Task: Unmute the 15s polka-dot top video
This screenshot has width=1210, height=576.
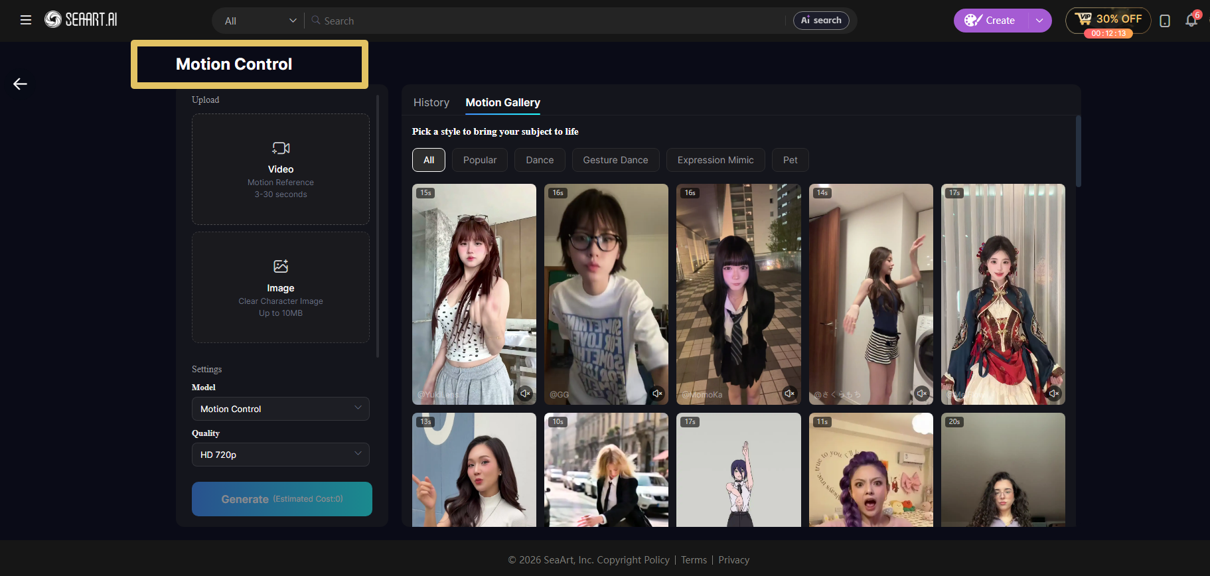Action: 525,394
